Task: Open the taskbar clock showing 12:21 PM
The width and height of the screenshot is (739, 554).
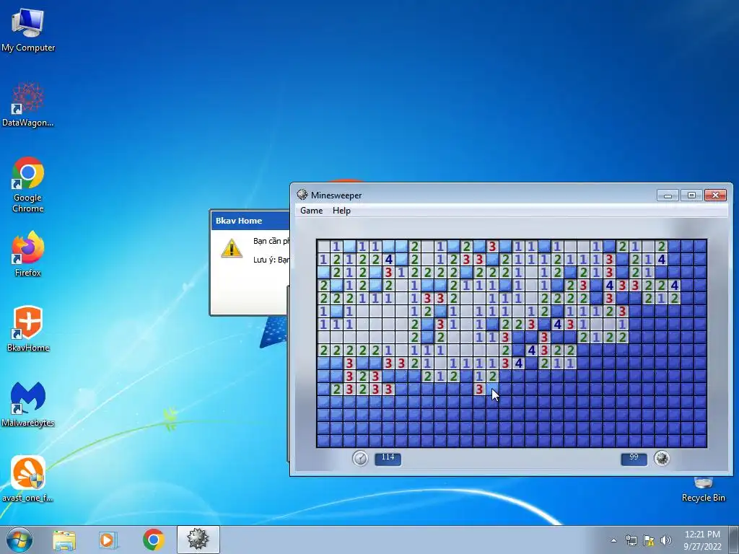Action: pos(702,540)
